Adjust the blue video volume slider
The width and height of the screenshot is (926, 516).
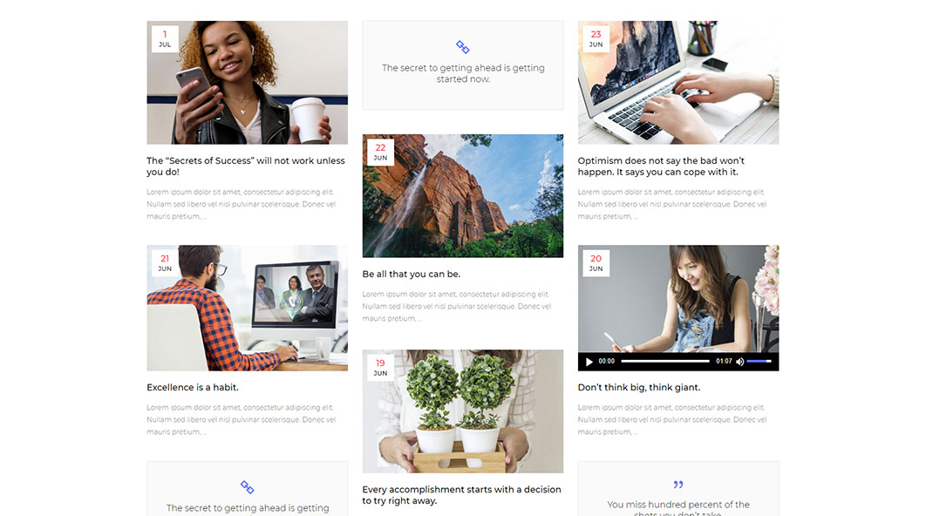(x=759, y=362)
